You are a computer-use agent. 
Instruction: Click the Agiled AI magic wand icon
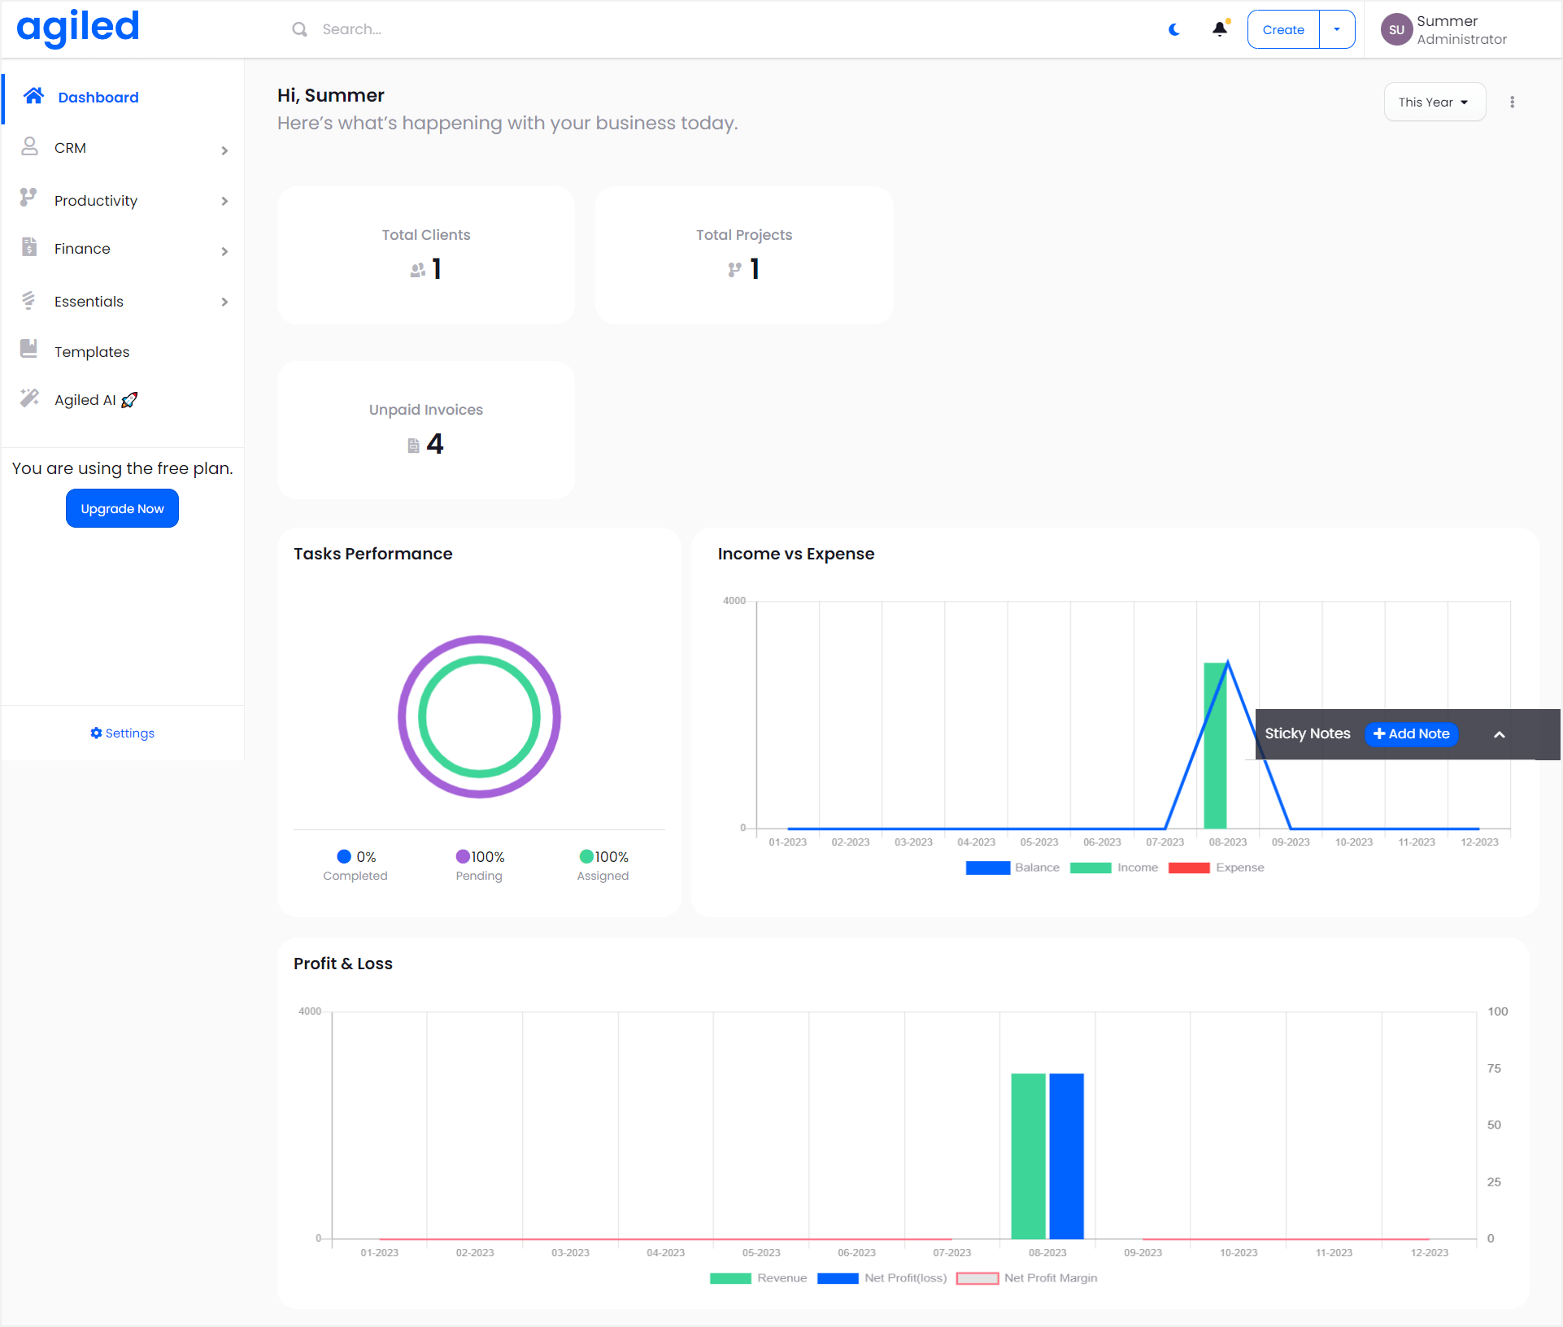click(29, 398)
